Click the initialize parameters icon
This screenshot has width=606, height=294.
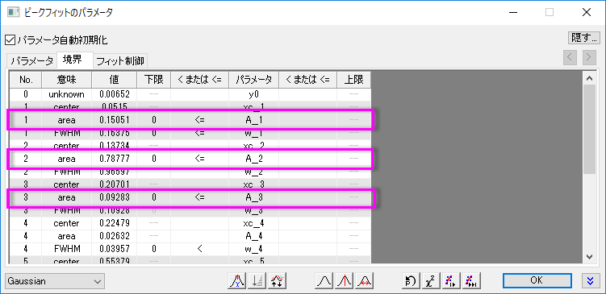click(x=411, y=281)
